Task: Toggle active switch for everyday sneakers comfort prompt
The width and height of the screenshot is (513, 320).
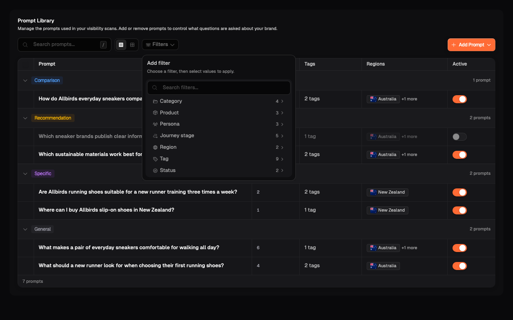Action: pos(460,248)
